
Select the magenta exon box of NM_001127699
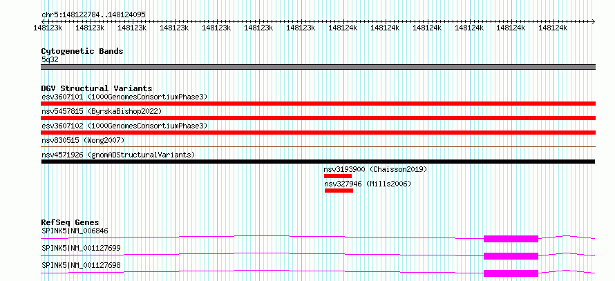[x=511, y=256]
